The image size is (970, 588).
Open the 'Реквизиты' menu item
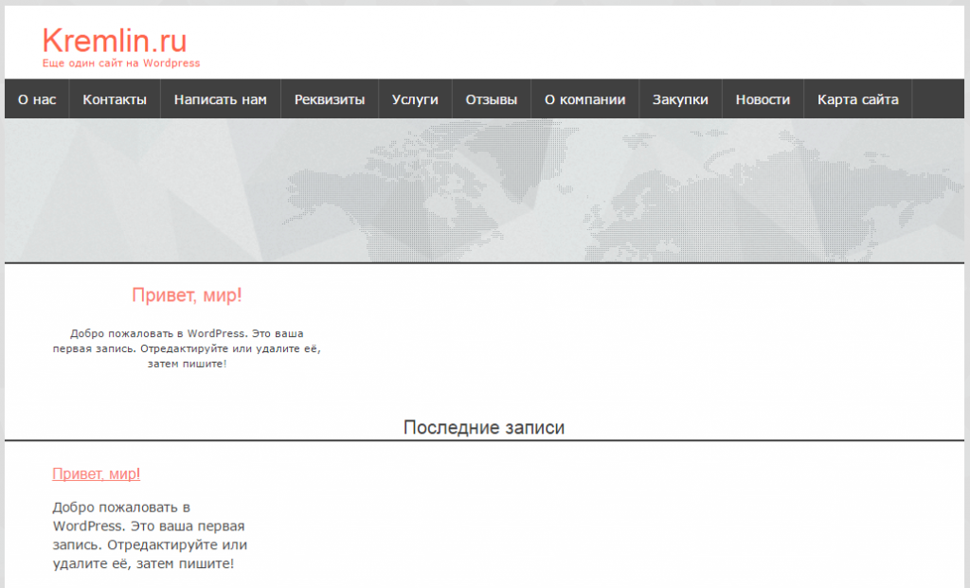click(330, 99)
